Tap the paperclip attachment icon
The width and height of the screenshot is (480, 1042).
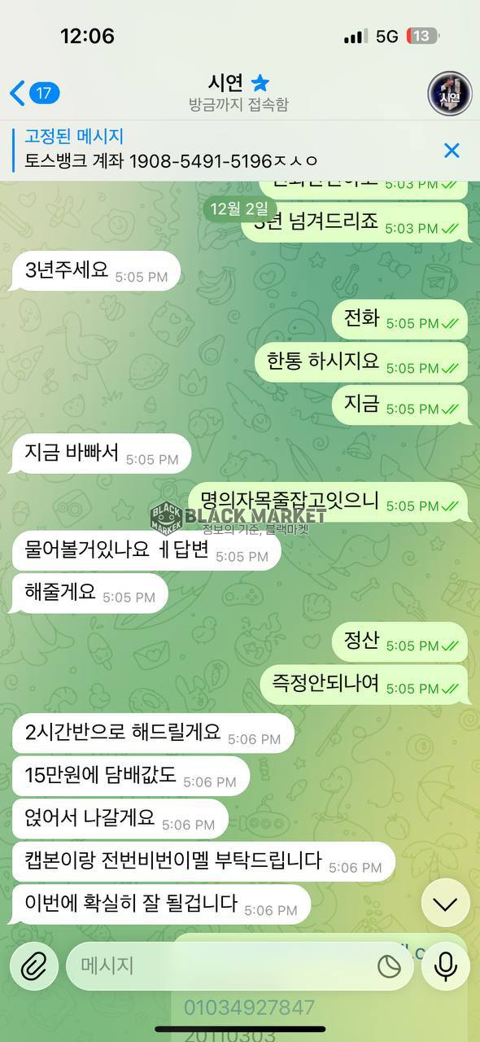[33, 966]
